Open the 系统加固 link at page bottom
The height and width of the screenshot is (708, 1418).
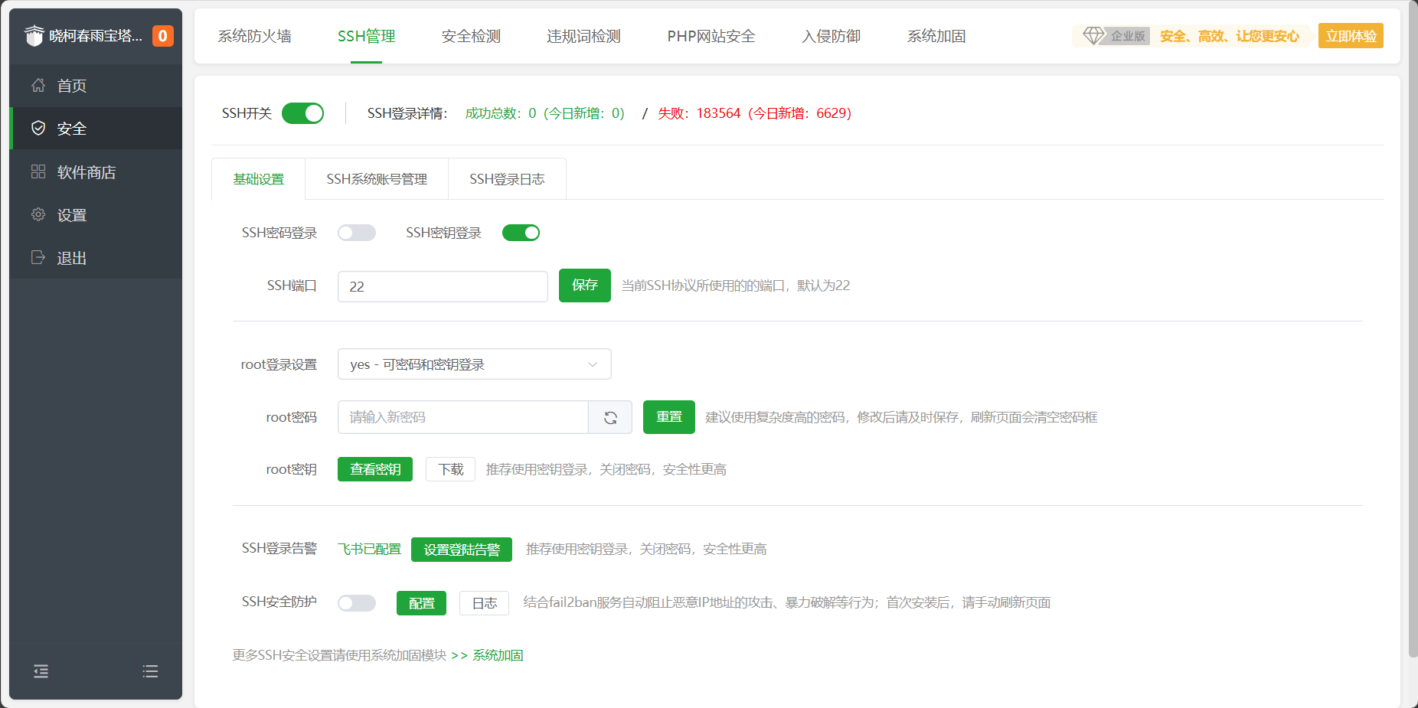click(496, 655)
